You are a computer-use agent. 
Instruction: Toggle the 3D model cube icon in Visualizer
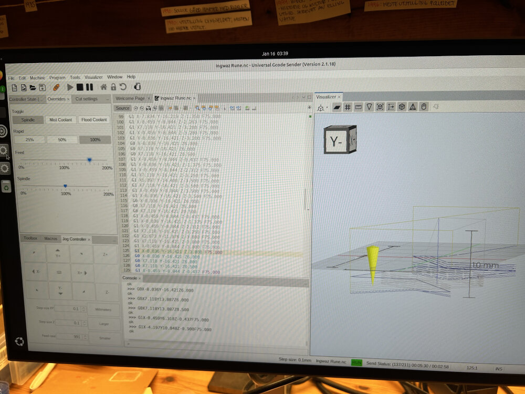[402, 107]
